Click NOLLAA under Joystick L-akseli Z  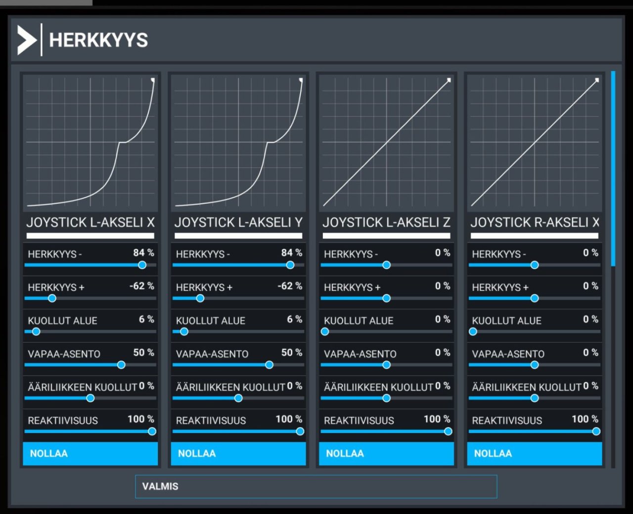(386, 453)
